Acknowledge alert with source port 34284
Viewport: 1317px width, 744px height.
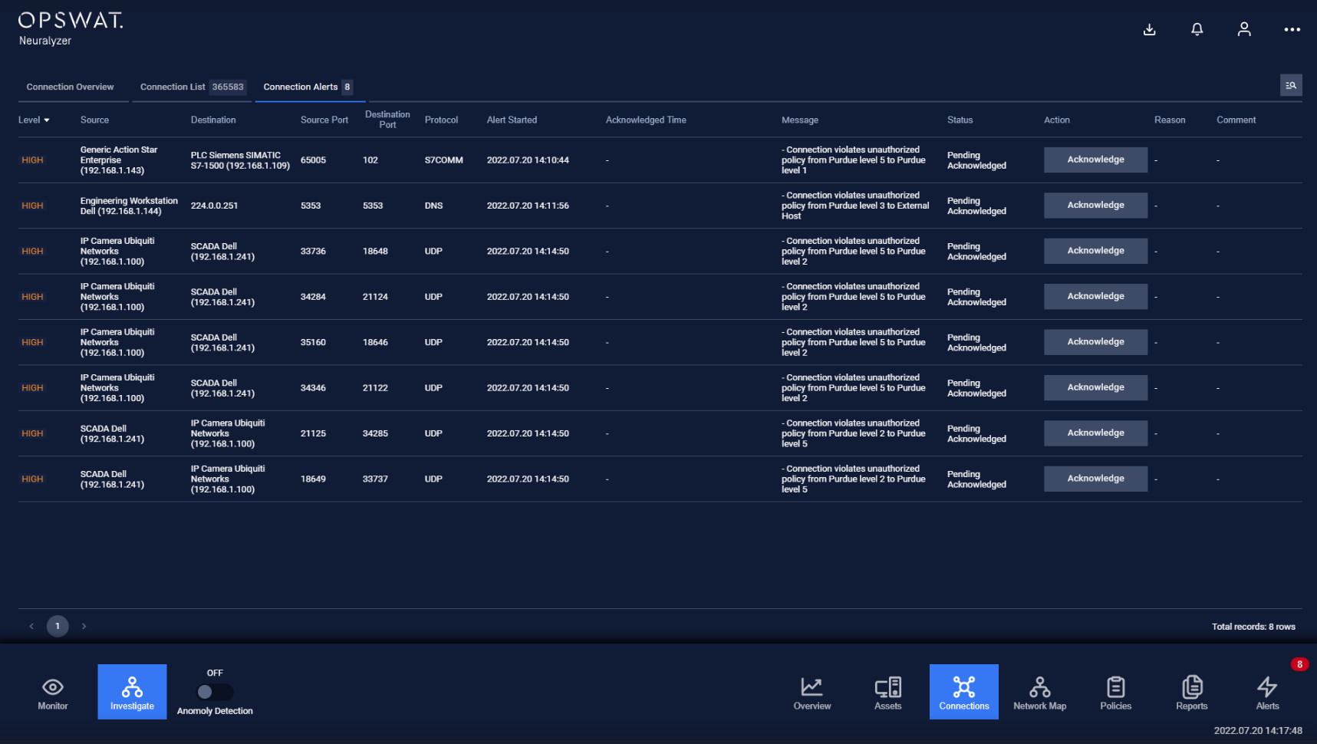[1095, 296]
